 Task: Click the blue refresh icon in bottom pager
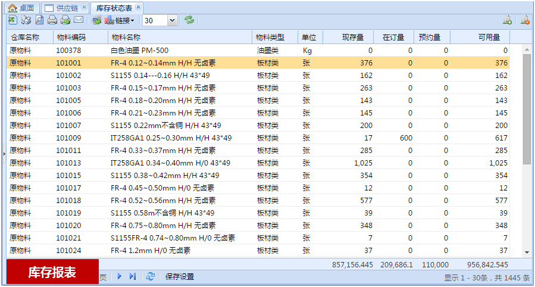pos(151,276)
